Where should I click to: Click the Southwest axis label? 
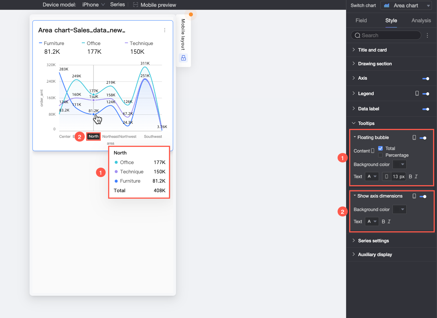click(x=153, y=136)
